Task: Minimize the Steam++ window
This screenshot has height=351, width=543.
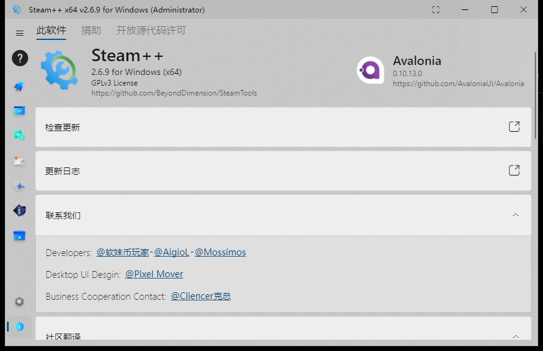Action: 465,10
